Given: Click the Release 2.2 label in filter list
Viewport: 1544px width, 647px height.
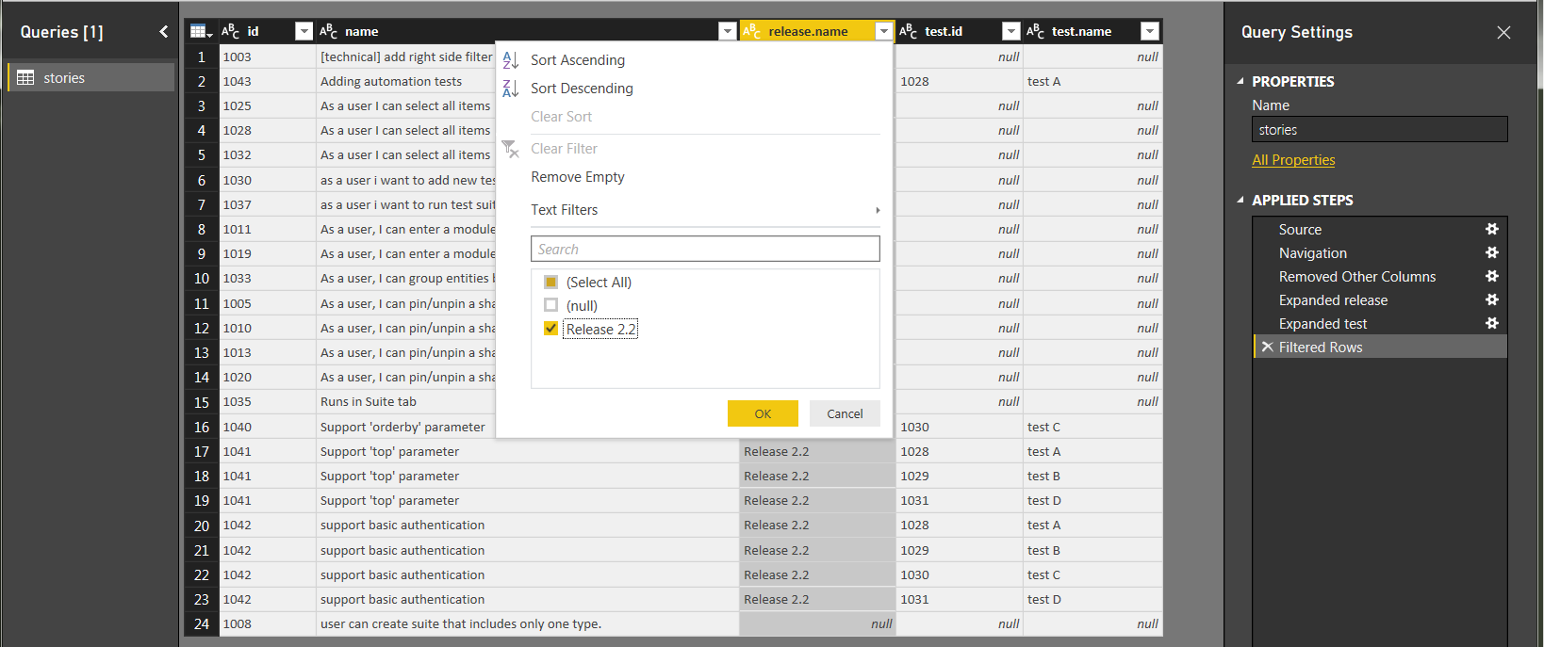Looking at the screenshot, I should click(x=600, y=329).
